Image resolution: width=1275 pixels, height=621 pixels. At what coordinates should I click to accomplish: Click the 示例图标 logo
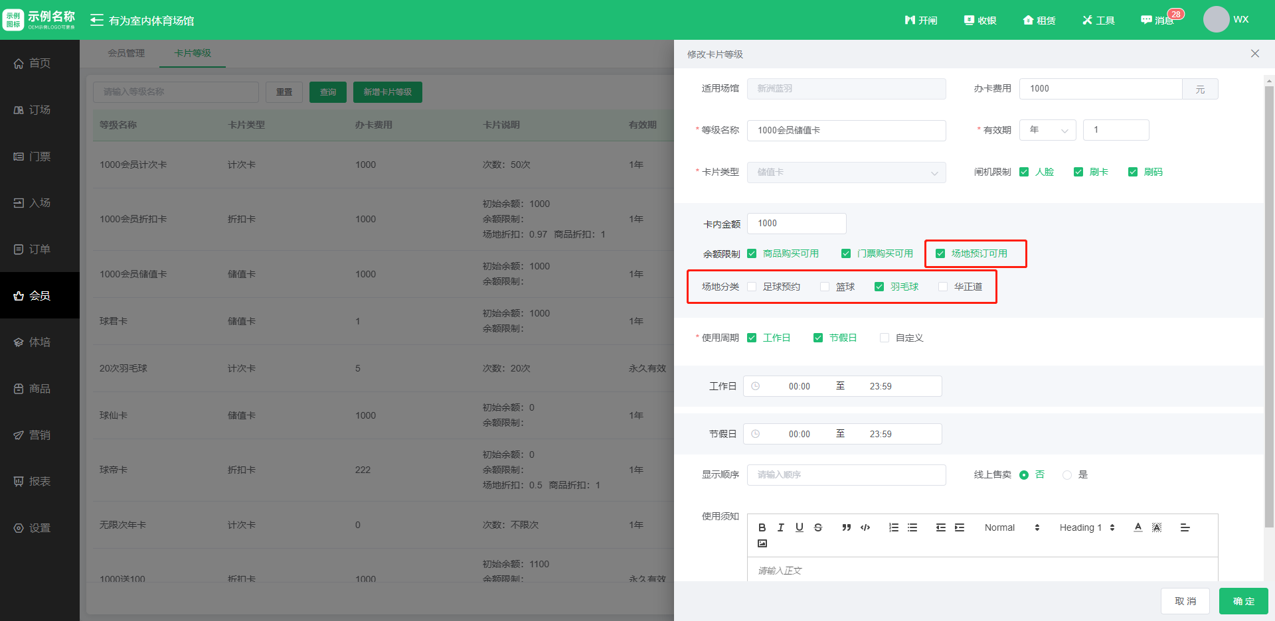pos(13,20)
